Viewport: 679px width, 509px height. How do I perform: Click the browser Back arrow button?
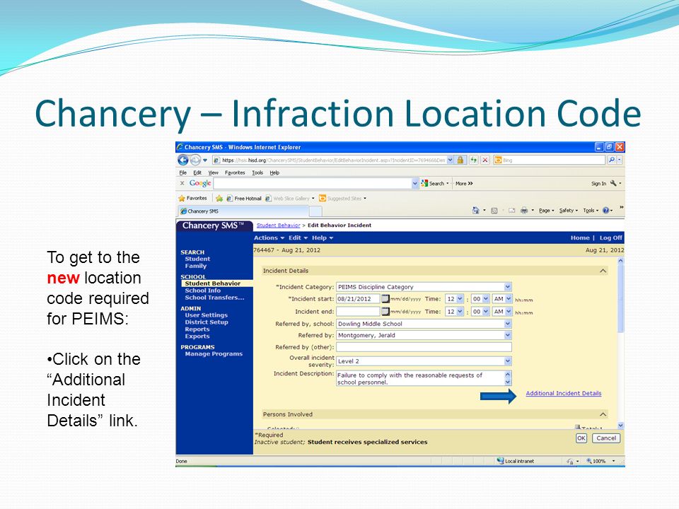pos(182,160)
